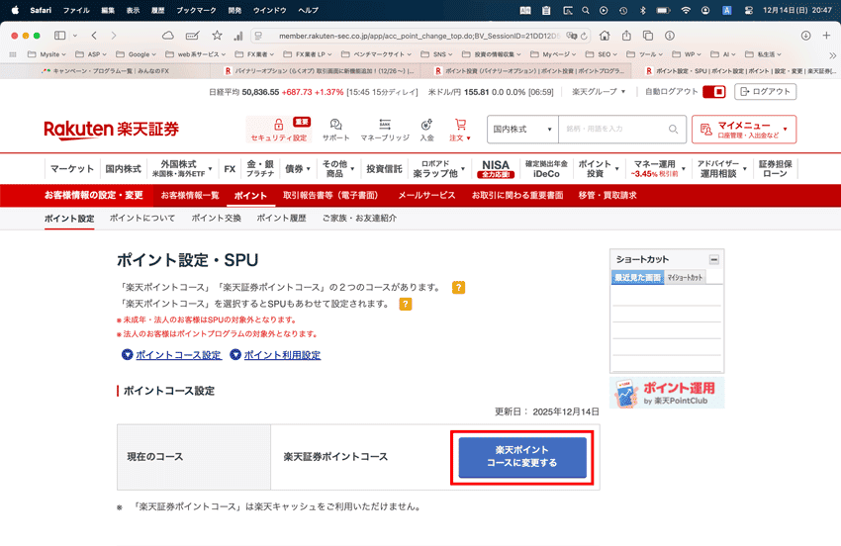
Task: Switch to the メールサービス tab
Action: coord(426,195)
